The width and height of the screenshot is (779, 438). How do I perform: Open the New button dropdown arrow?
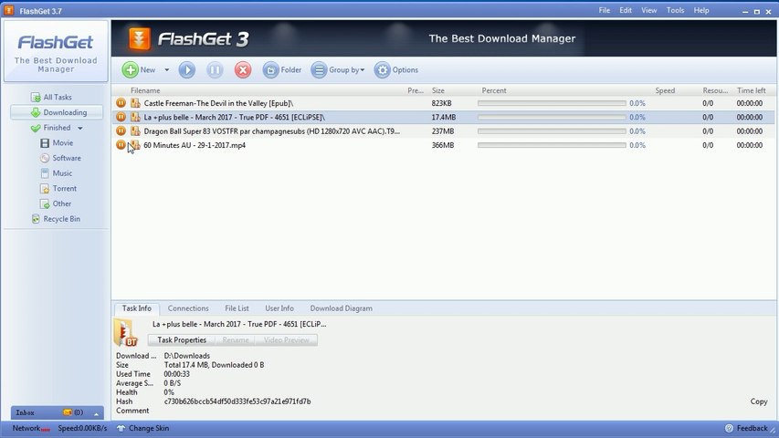click(x=167, y=70)
